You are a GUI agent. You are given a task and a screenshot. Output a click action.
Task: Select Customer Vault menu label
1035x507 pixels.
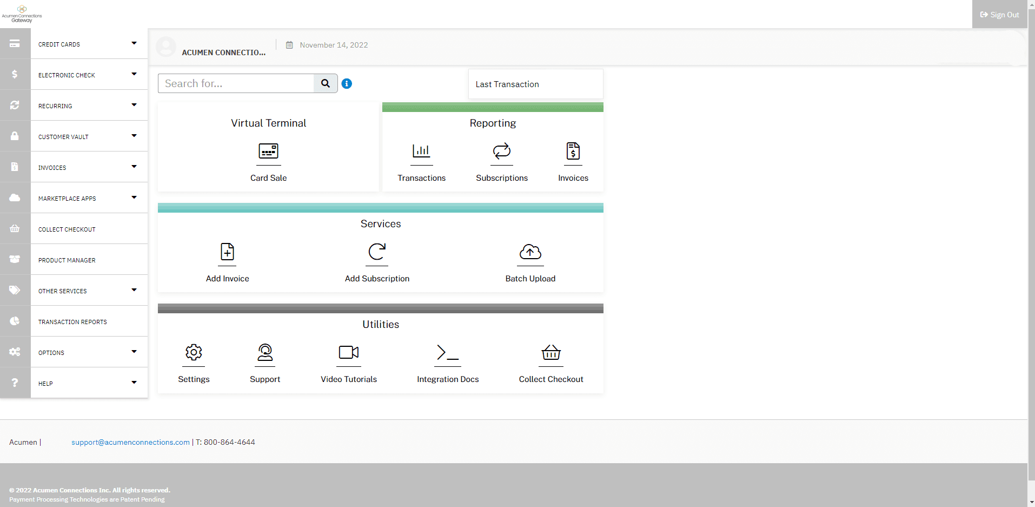tap(63, 137)
